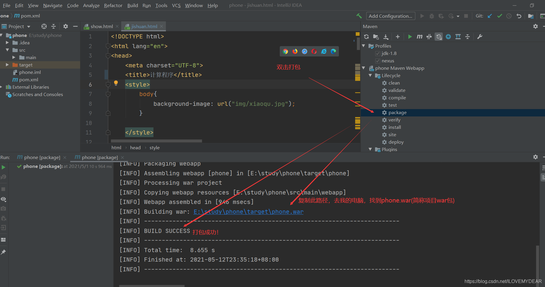
Task: Open pom.xml in project tree
Action: [x=28, y=80]
